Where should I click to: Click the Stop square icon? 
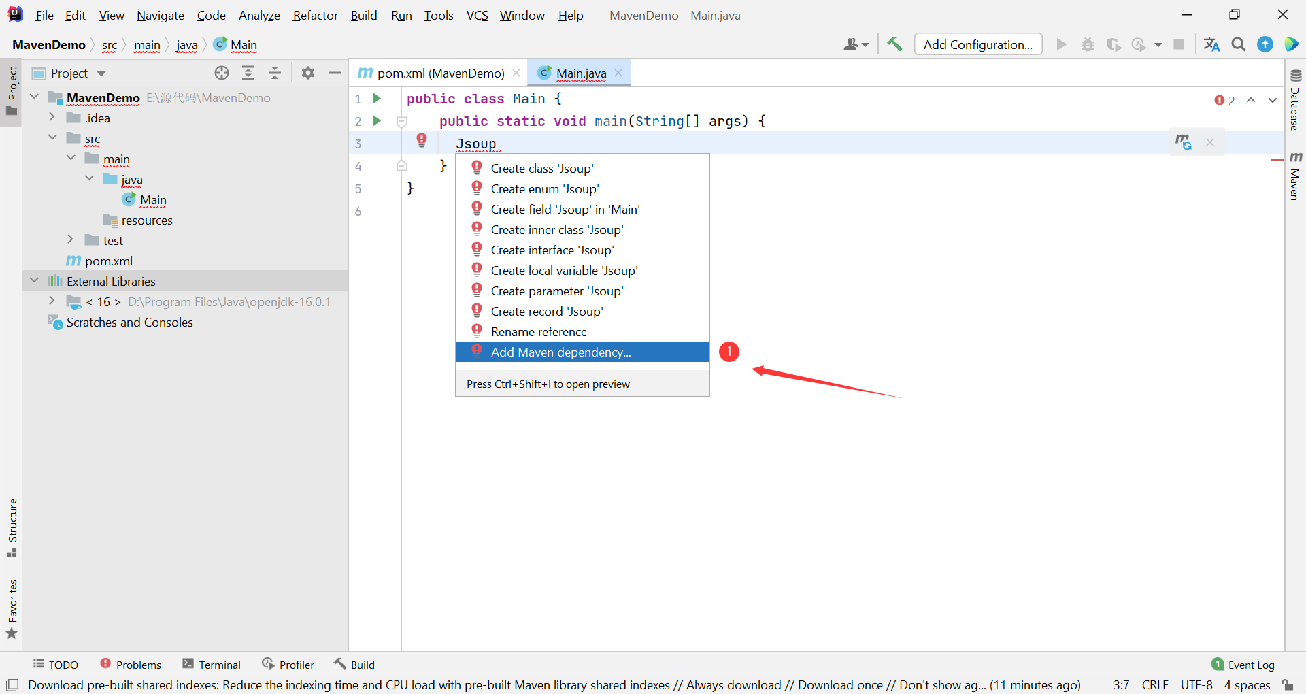(x=1179, y=44)
